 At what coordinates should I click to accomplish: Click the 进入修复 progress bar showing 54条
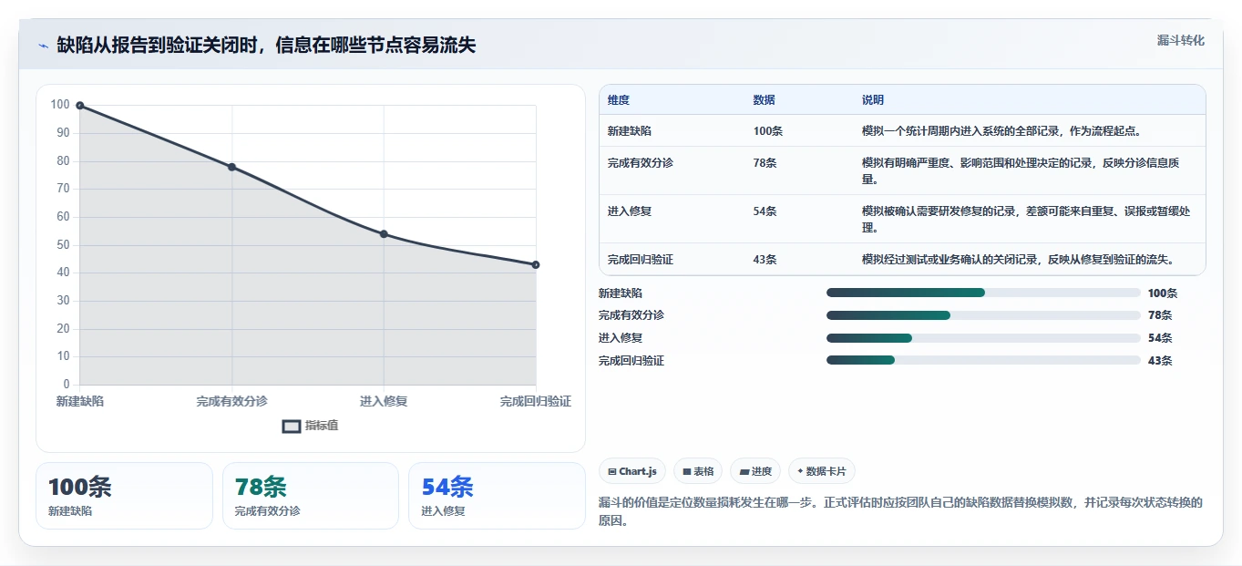[983, 338]
